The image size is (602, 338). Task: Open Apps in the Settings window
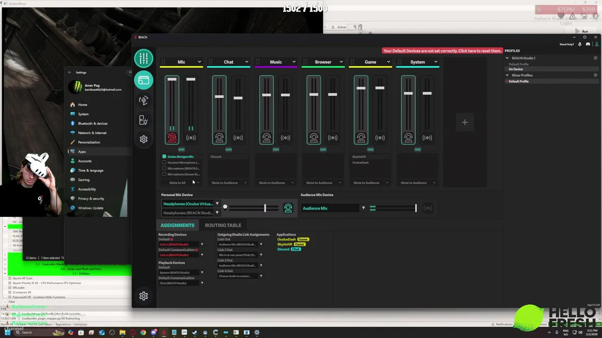click(99, 152)
